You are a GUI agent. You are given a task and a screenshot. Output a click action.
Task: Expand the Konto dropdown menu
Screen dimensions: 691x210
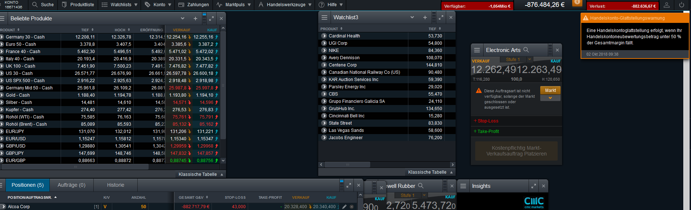pyautogui.click(x=158, y=5)
